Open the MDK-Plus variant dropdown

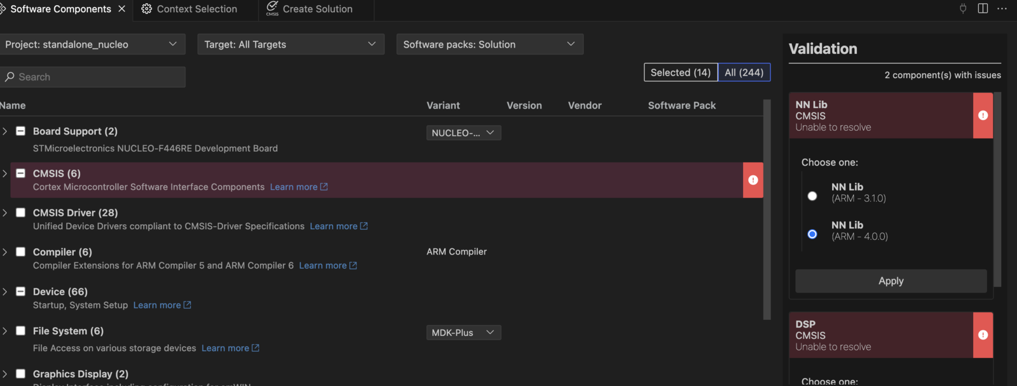[x=464, y=333]
